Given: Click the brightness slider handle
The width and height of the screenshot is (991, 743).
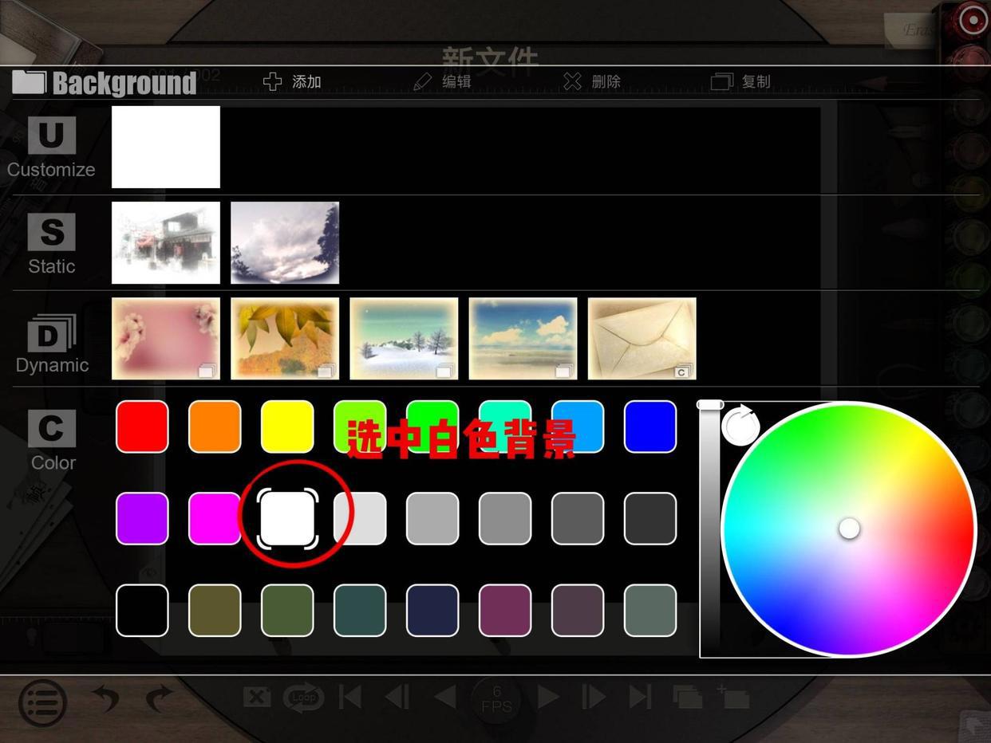Looking at the screenshot, I should pyautogui.click(x=710, y=405).
